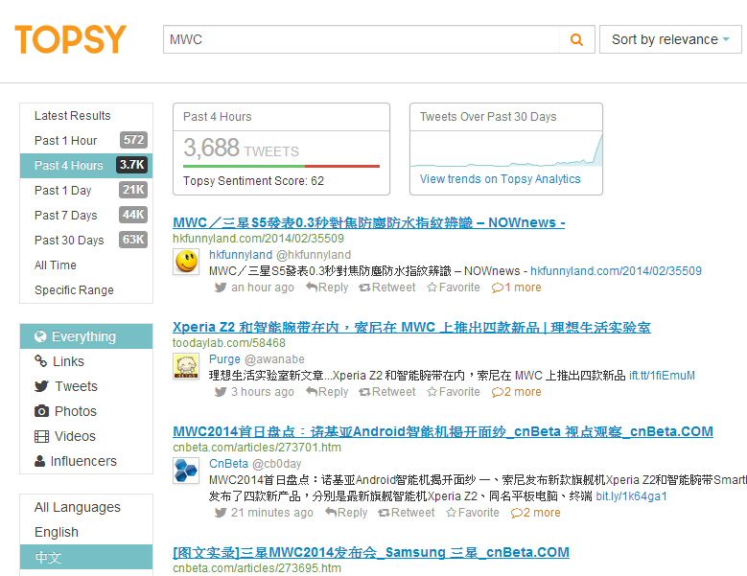747x576 pixels.
Task: Select Past 4 Hours filter
Action: (86, 165)
